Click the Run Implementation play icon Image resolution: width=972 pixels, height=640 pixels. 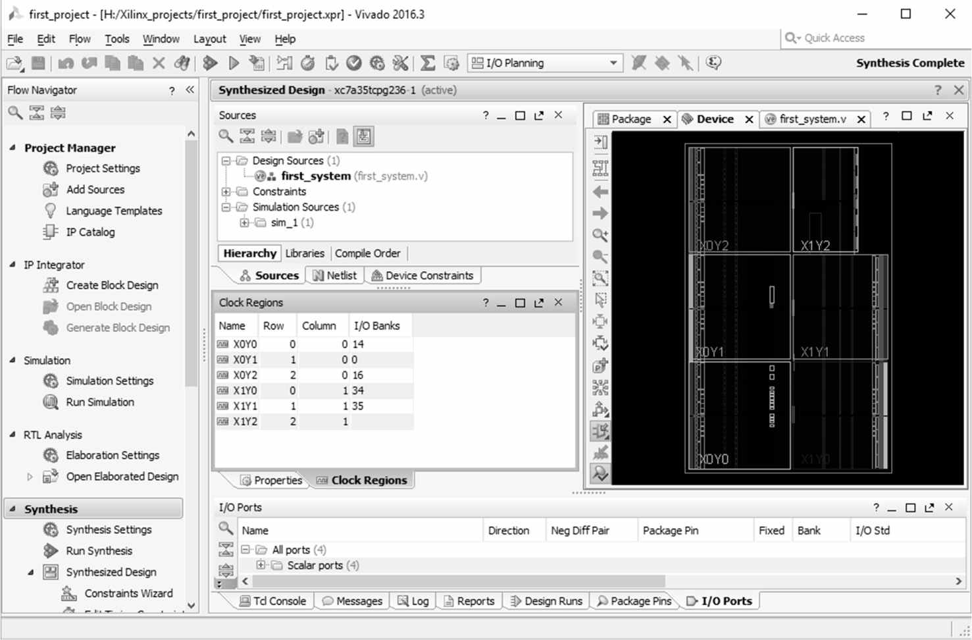click(x=234, y=63)
